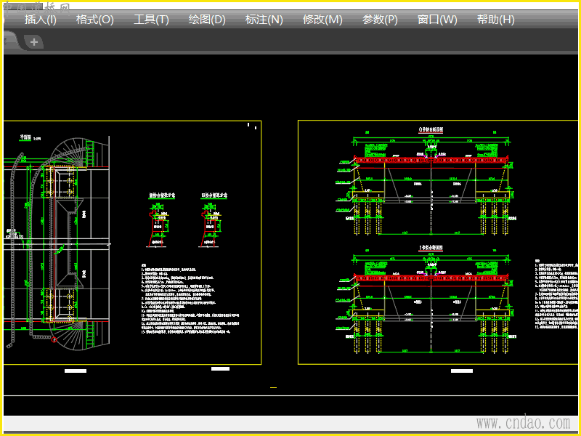Viewport: 581px width, 436px height.
Task: Open the 修改(M) menu
Action: click(322, 20)
